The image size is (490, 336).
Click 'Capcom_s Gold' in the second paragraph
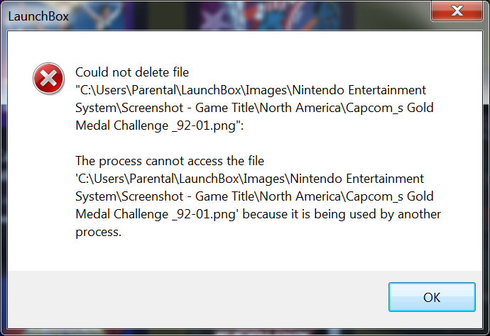point(390,196)
